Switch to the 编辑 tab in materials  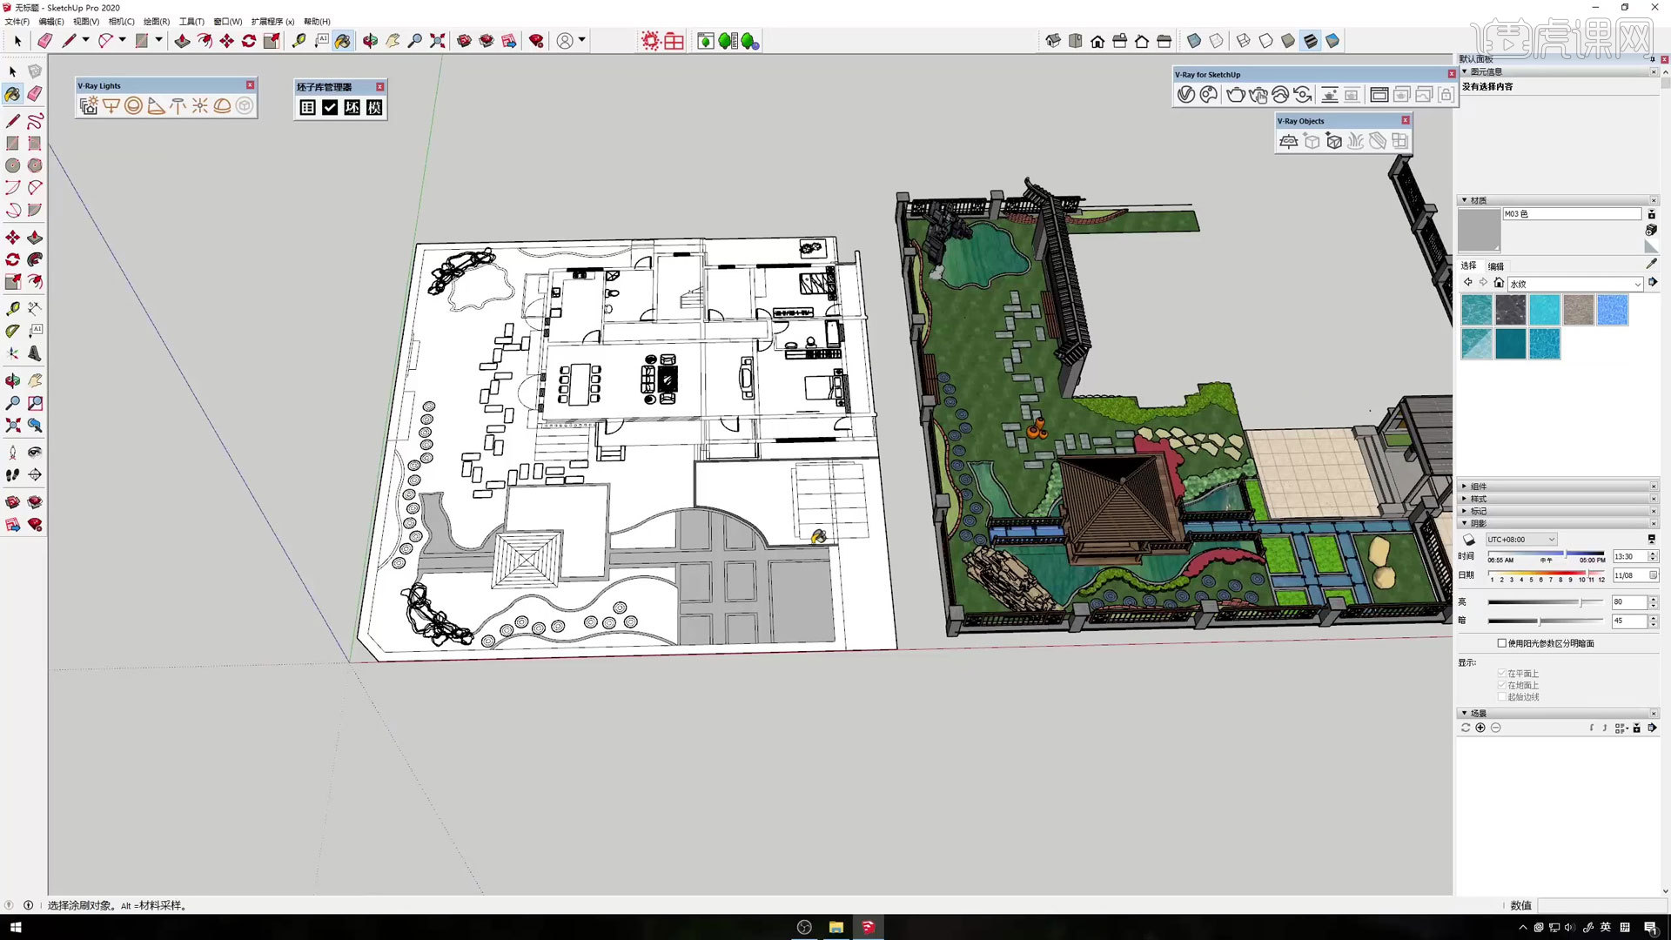(1496, 266)
